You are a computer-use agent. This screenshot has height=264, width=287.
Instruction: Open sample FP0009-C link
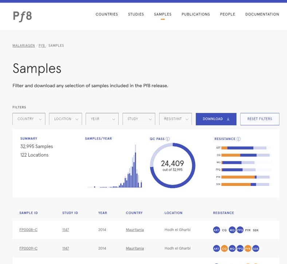(x=28, y=248)
